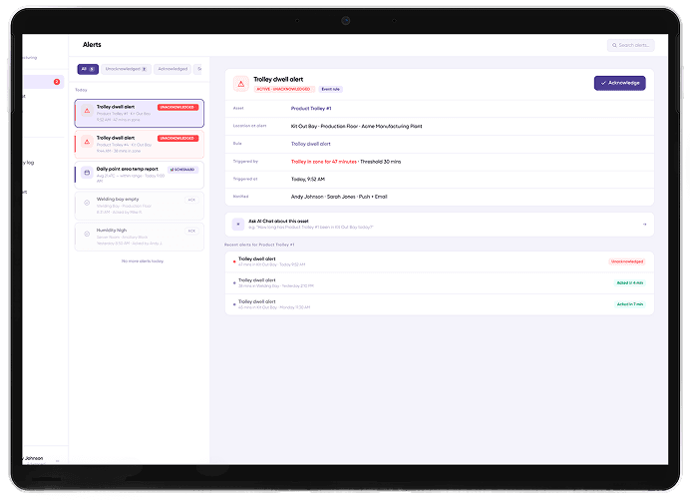Click 'No more alerts today' text
Viewport: 690px width, 503px height.
(x=143, y=261)
